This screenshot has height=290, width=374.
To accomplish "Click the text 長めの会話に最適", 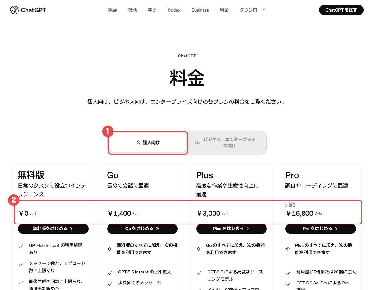I will 128,186.
